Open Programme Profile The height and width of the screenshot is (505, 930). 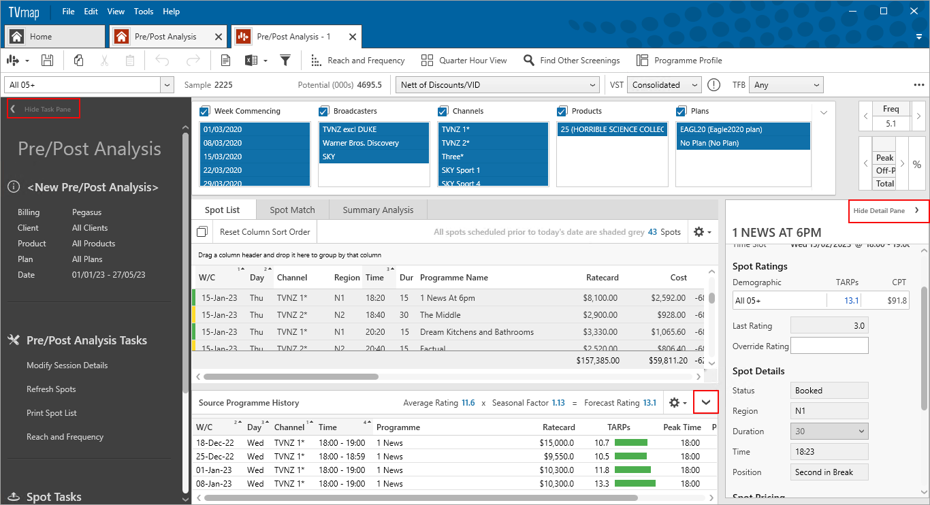pyautogui.click(x=679, y=61)
